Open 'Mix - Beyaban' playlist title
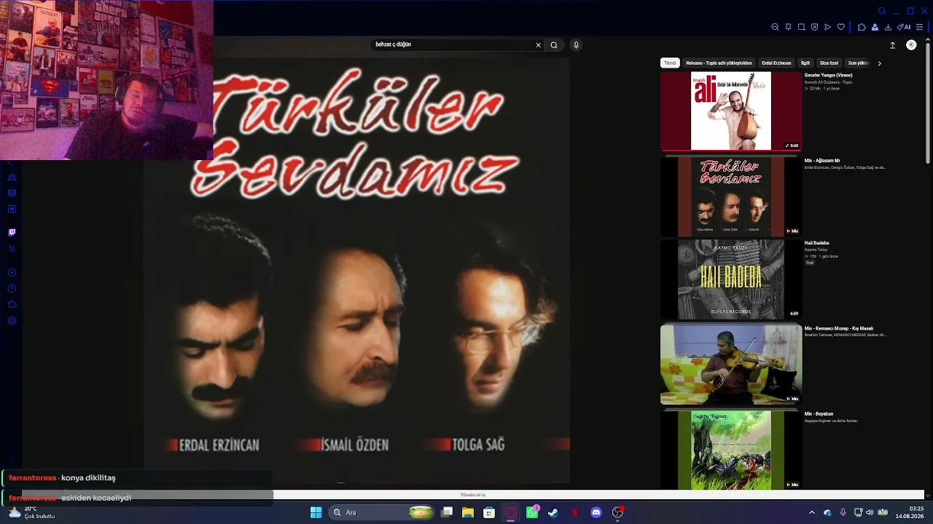This screenshot has height=524, width=933. pos(819,414)
